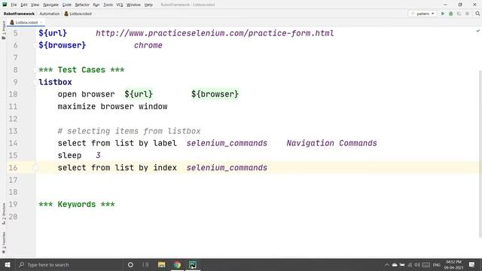This screenshot has width=482, height=271.
Task: Click the open browser keyword
Action: coord(86,94)
